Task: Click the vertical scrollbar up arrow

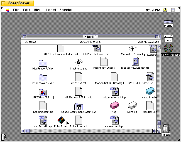Action: (x=159, y=47)
